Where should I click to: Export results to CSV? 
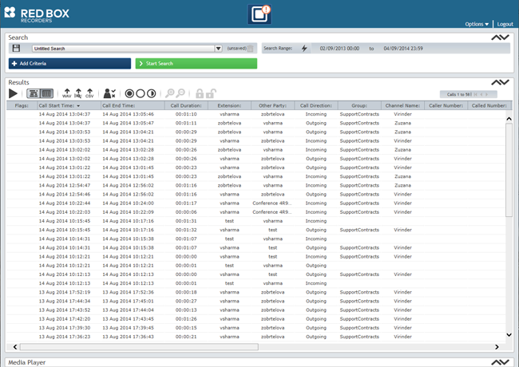[89, 93]
